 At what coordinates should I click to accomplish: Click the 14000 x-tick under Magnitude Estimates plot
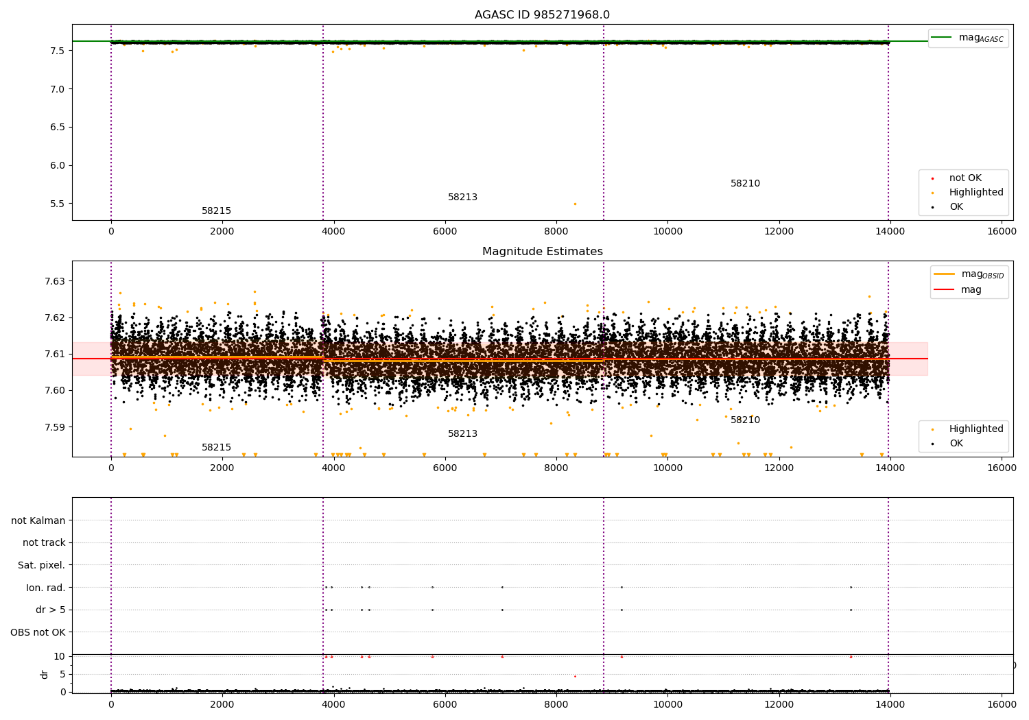[x=890, y=468]
